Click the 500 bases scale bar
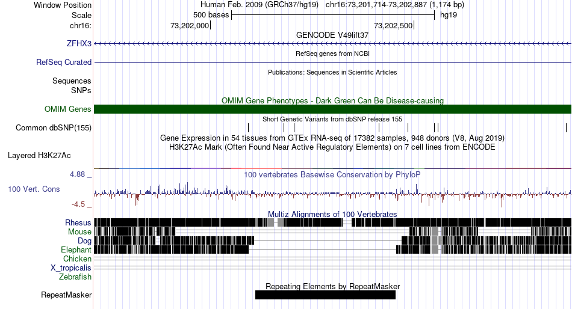The height and width of the screenshot is (309, 572). [x=333, y=15]
